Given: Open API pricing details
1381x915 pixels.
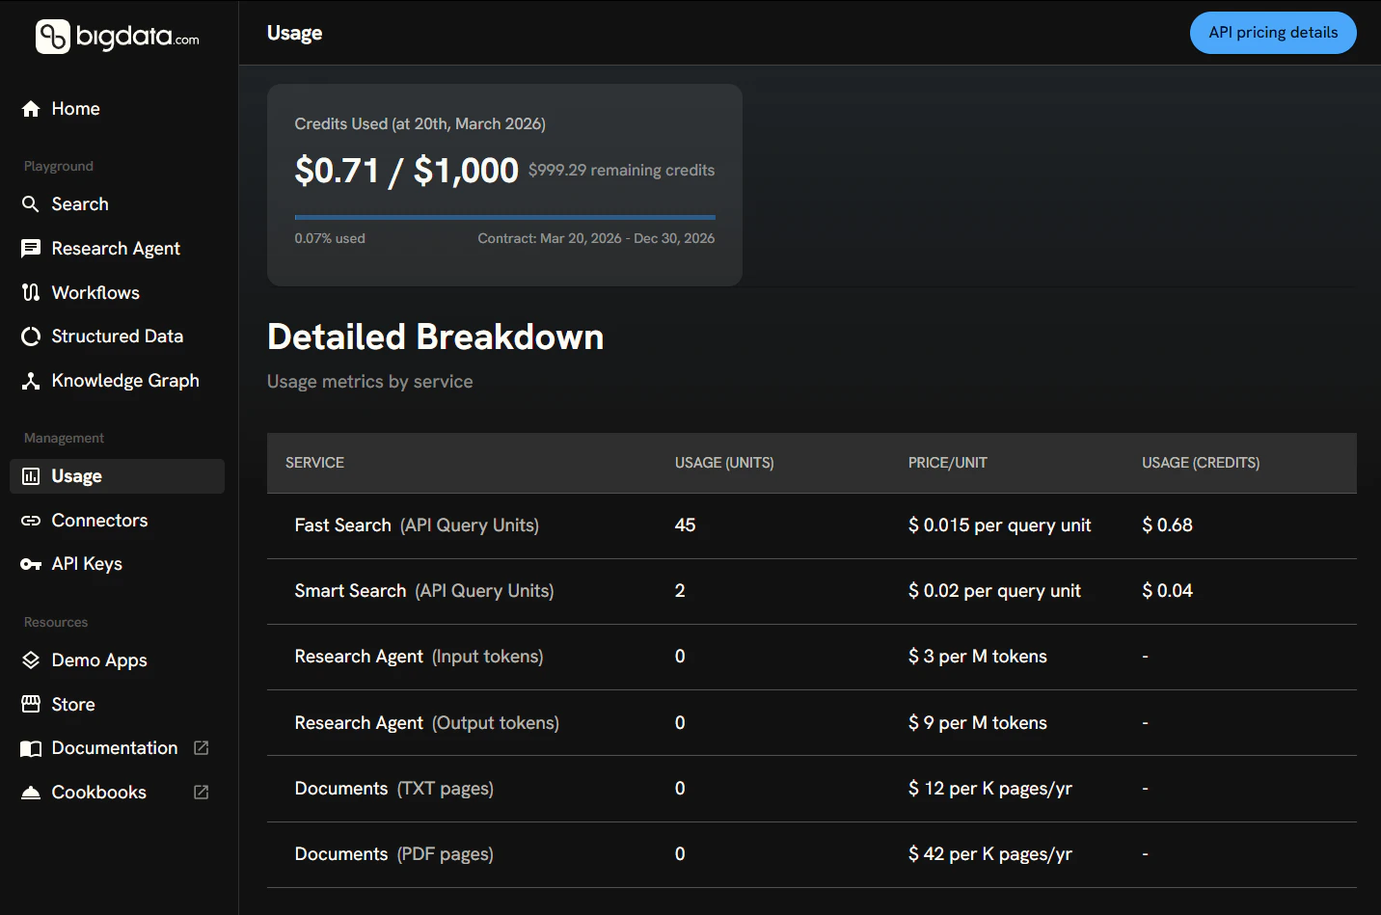Looking at the screenshot, I should 1272,32.
